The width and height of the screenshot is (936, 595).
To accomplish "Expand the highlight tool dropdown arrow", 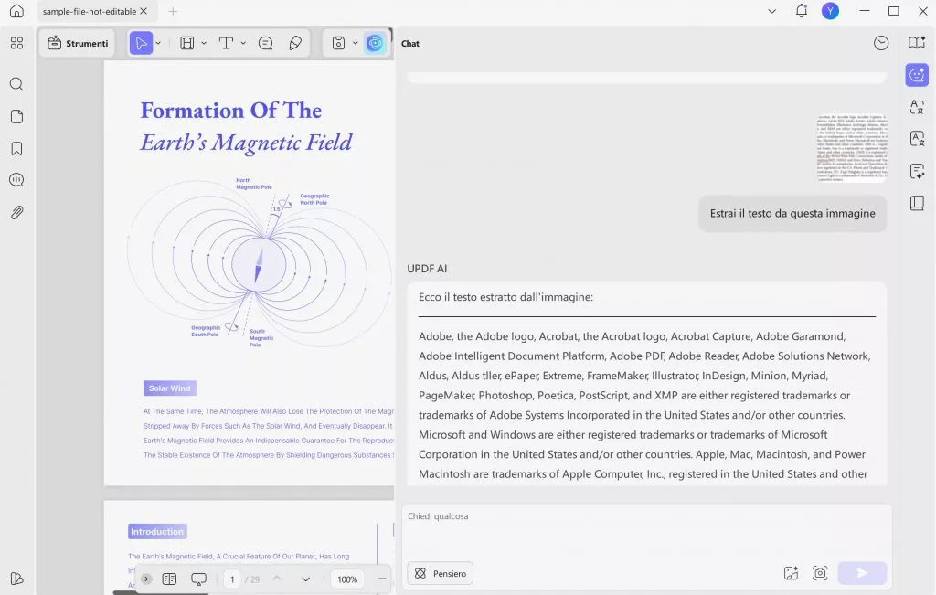I will (x=204, y=43).
